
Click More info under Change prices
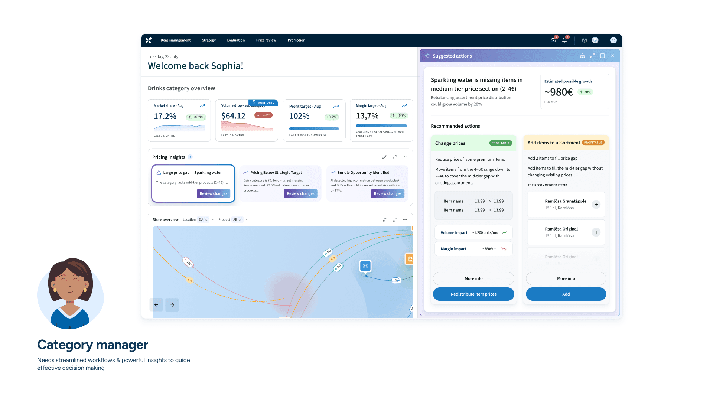[473, 278]
